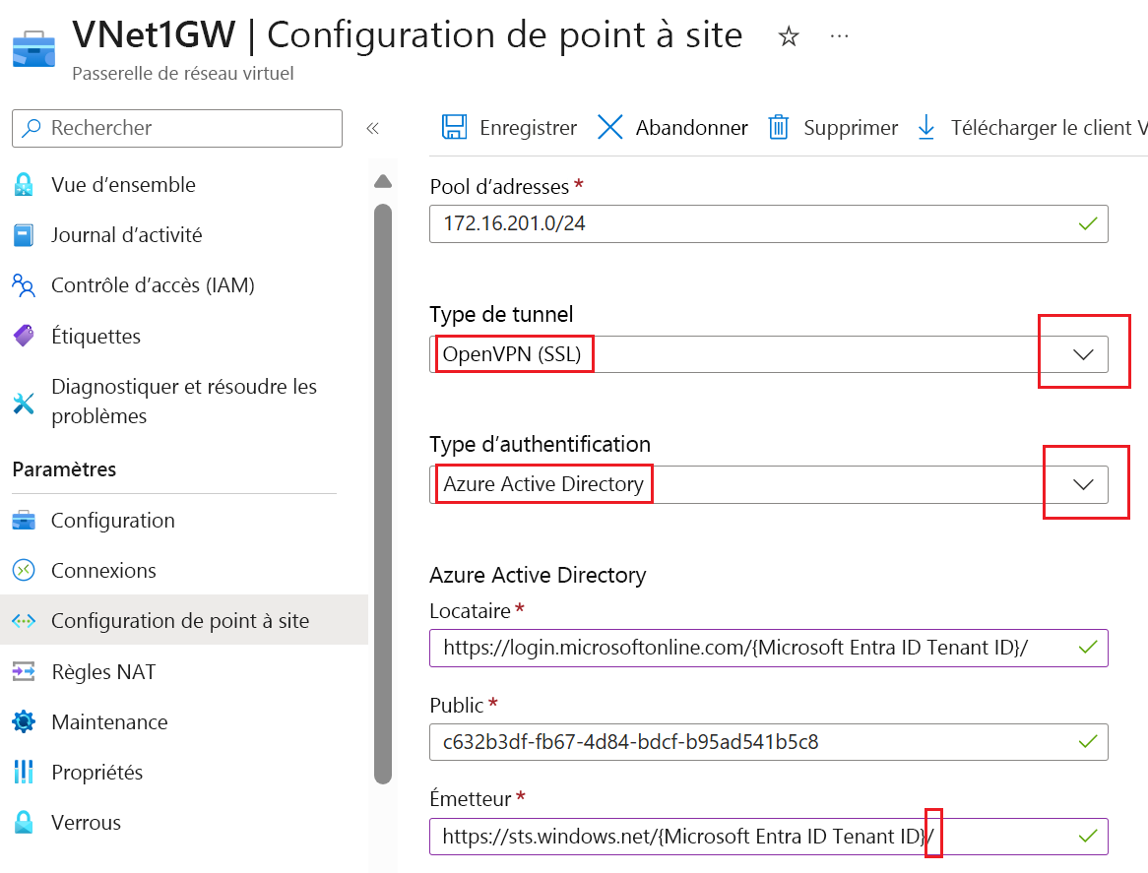Click the Diagnostiquer wrench icon
Viewport: 1148px width, 873px height.
(24, 402)
